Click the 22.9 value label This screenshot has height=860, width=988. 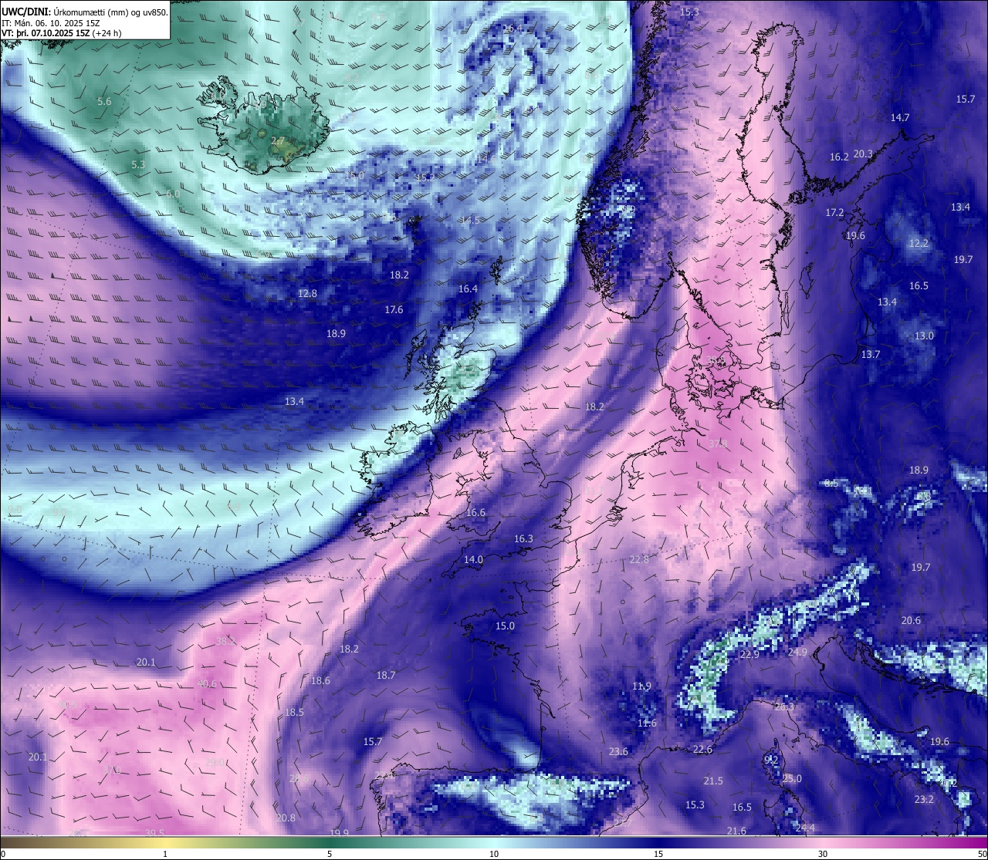click(x=749, y=655)
